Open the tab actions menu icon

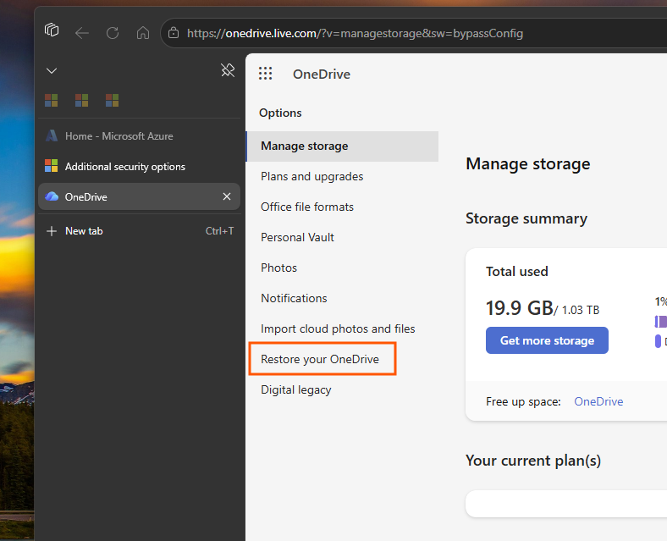[x=52, y=30]
